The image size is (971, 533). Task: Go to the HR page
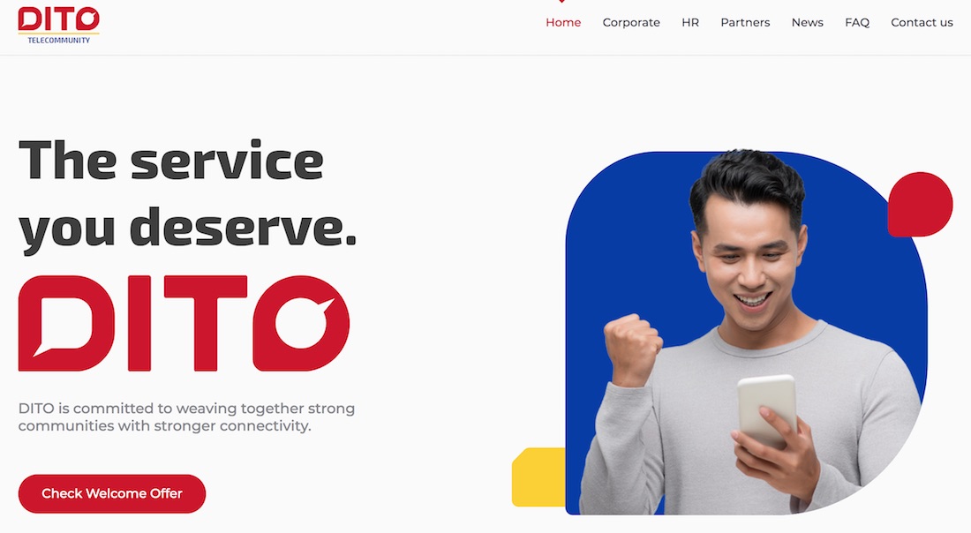tap(690, 22)
